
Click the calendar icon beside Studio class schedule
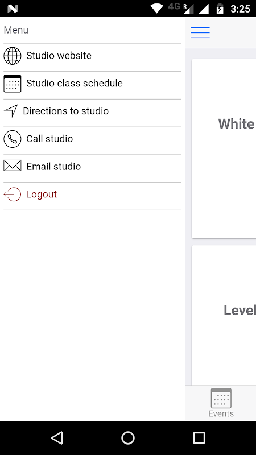click(12, 84)
